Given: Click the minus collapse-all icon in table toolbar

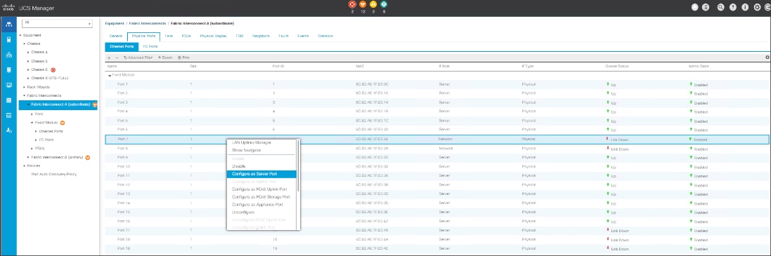Looking at the screenshot, I should pos(117,58).
